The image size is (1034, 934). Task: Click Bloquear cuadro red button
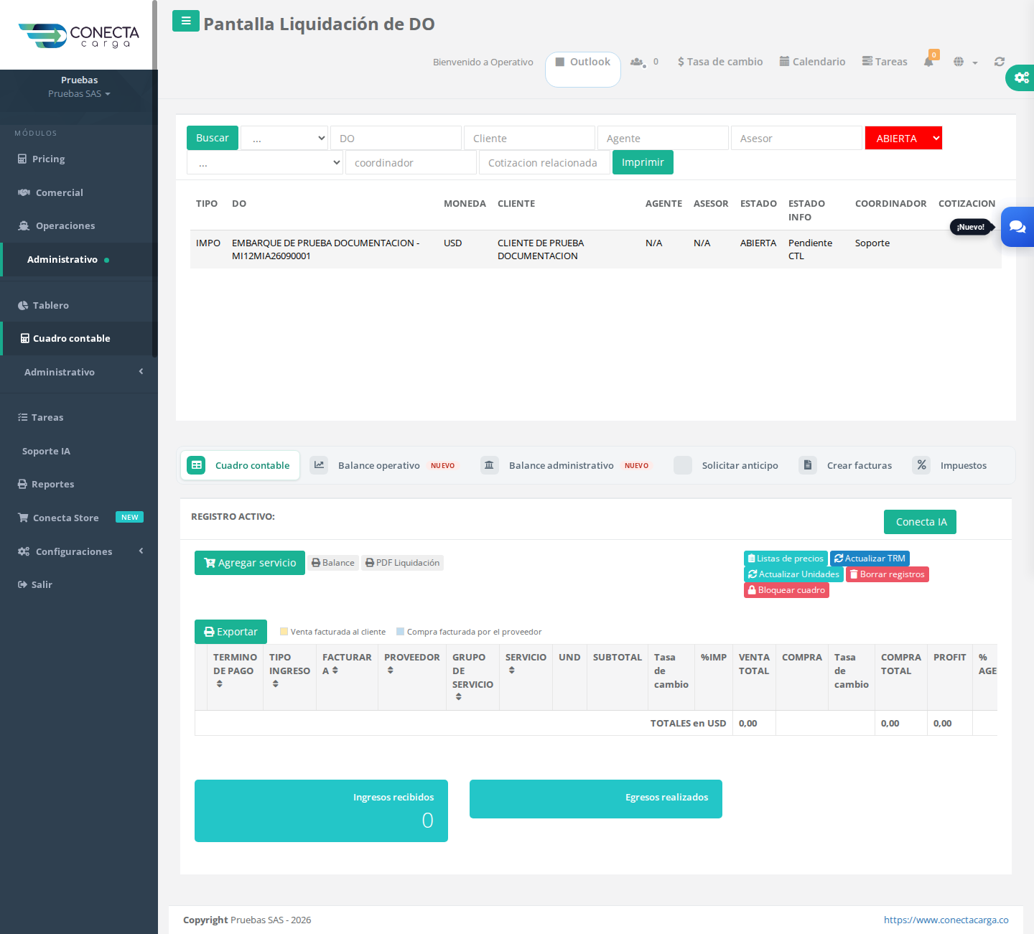786,590
